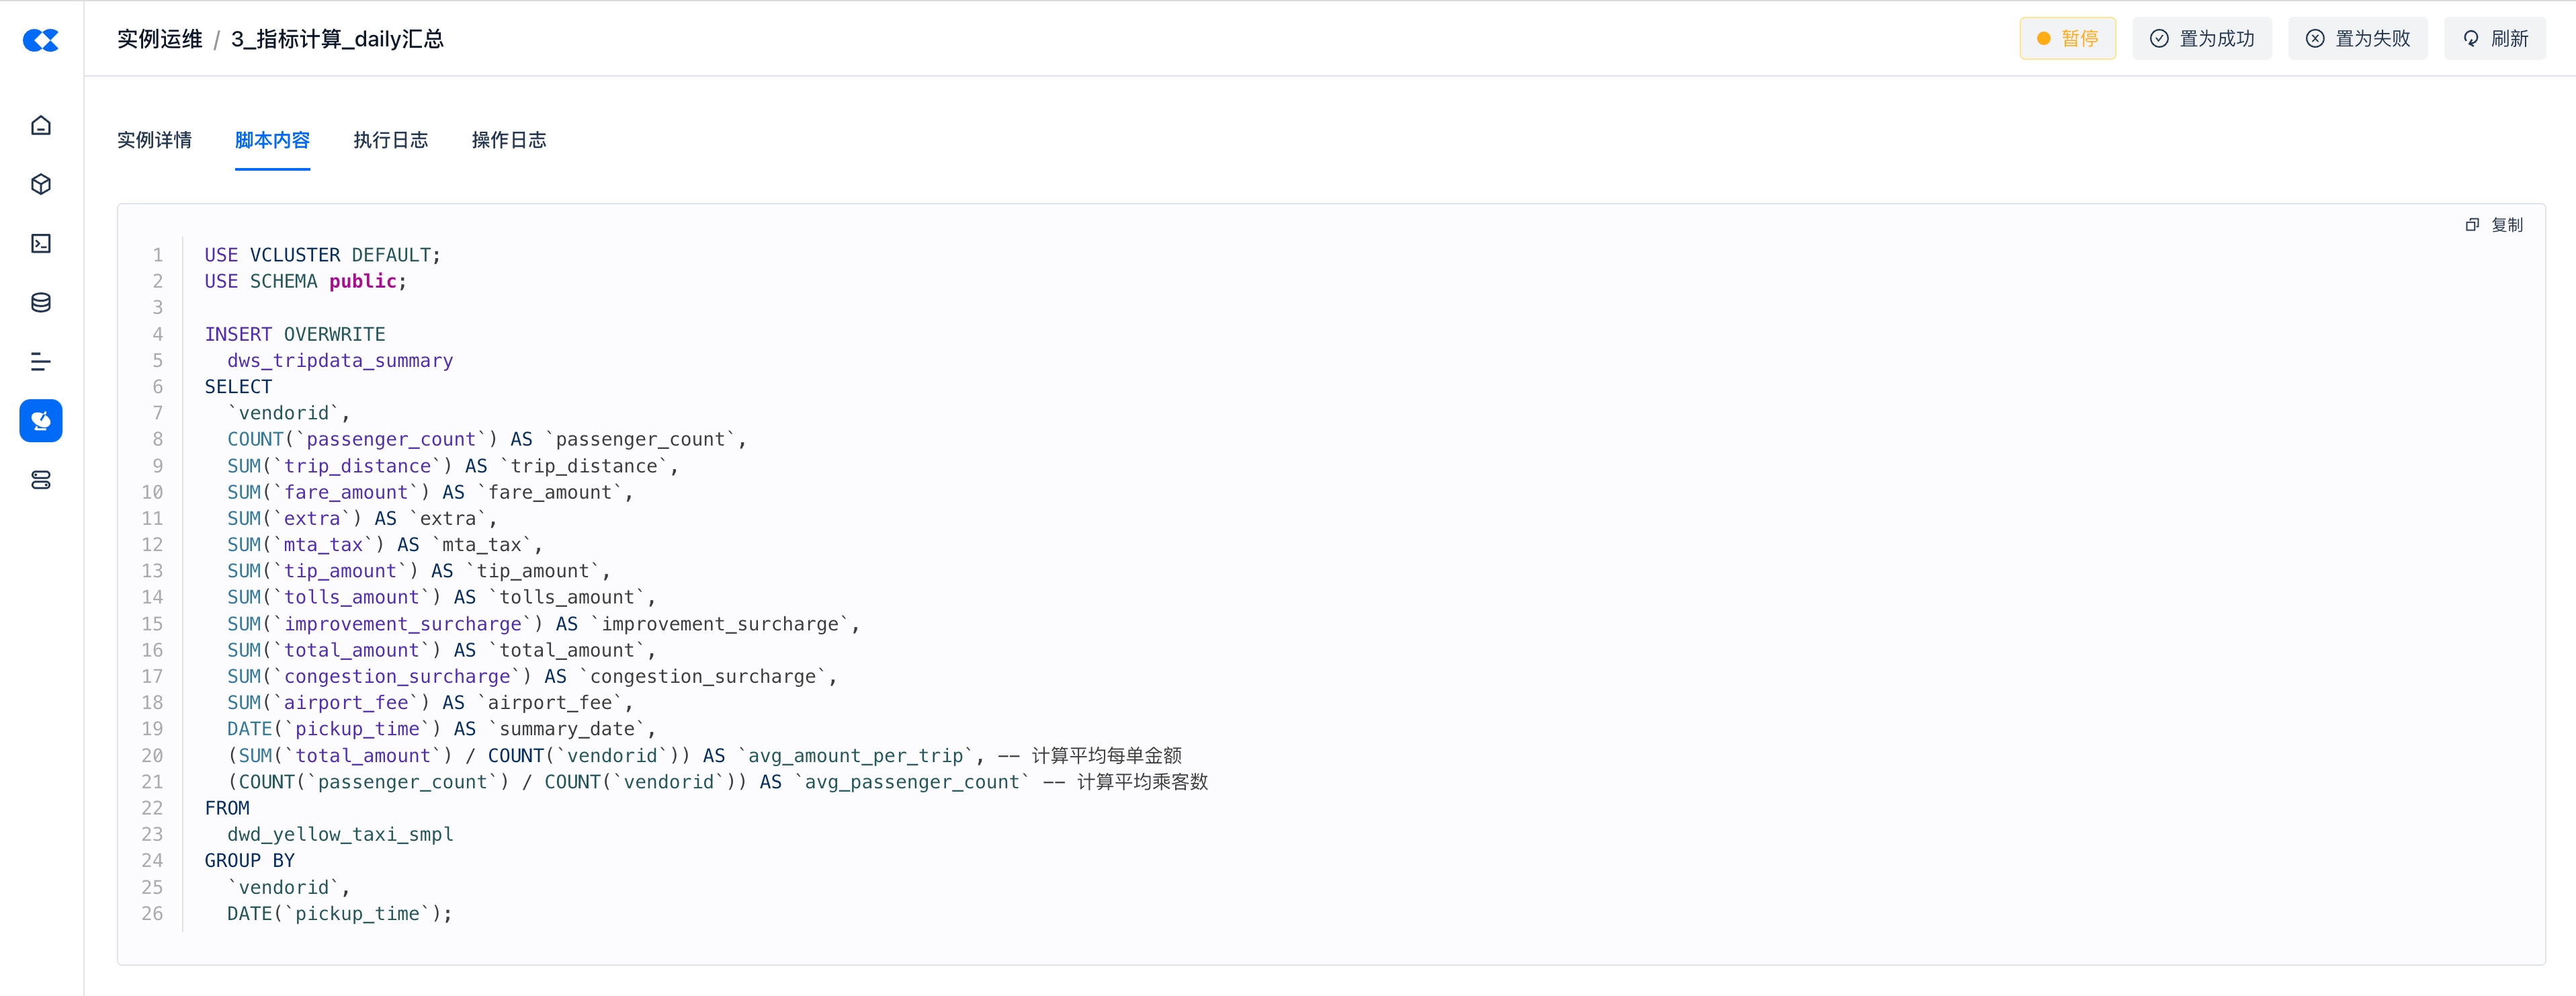
Task: Open the 执行日志 tab
Action: click(390, 141)
